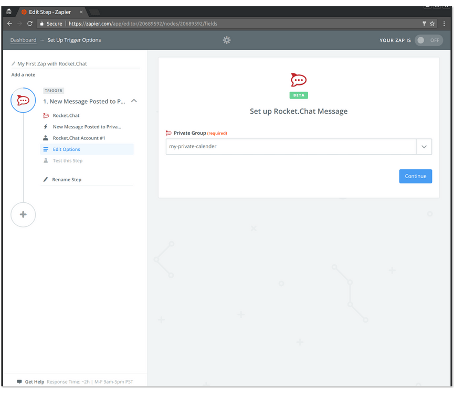Image resolution: width=454 pixels, height=393 pixels.
Task: Click the Rocket.Chat trigger circle icon
Action: click(23, 100)
